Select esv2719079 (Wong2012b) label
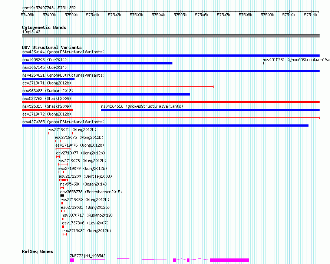Screen dimensions: 330x264 [83, 168]
